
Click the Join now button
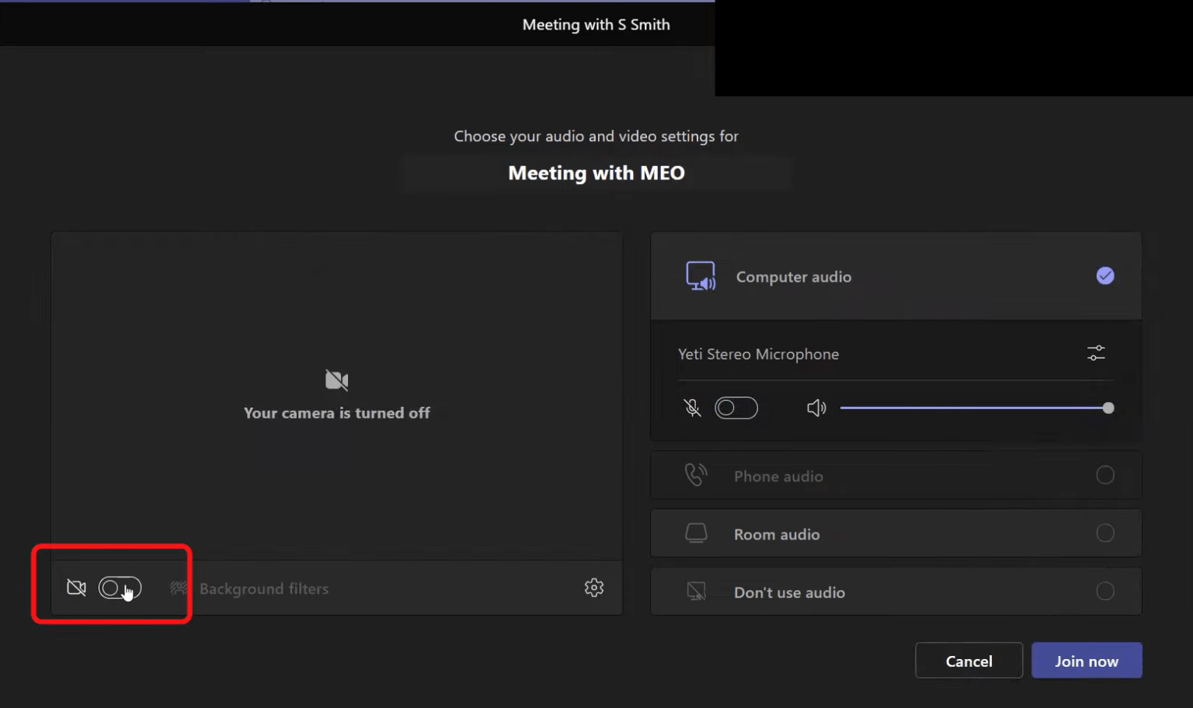coord(1086,660)
